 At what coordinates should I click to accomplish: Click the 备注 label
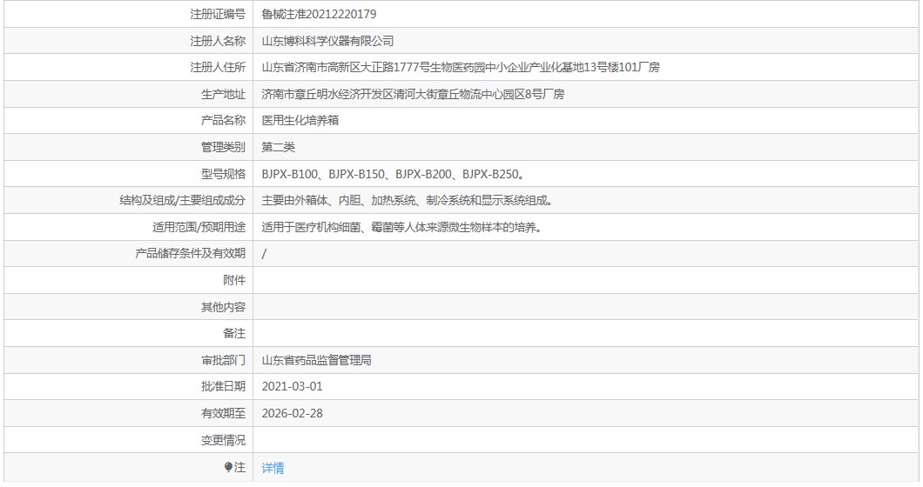(x=234, y=333)
